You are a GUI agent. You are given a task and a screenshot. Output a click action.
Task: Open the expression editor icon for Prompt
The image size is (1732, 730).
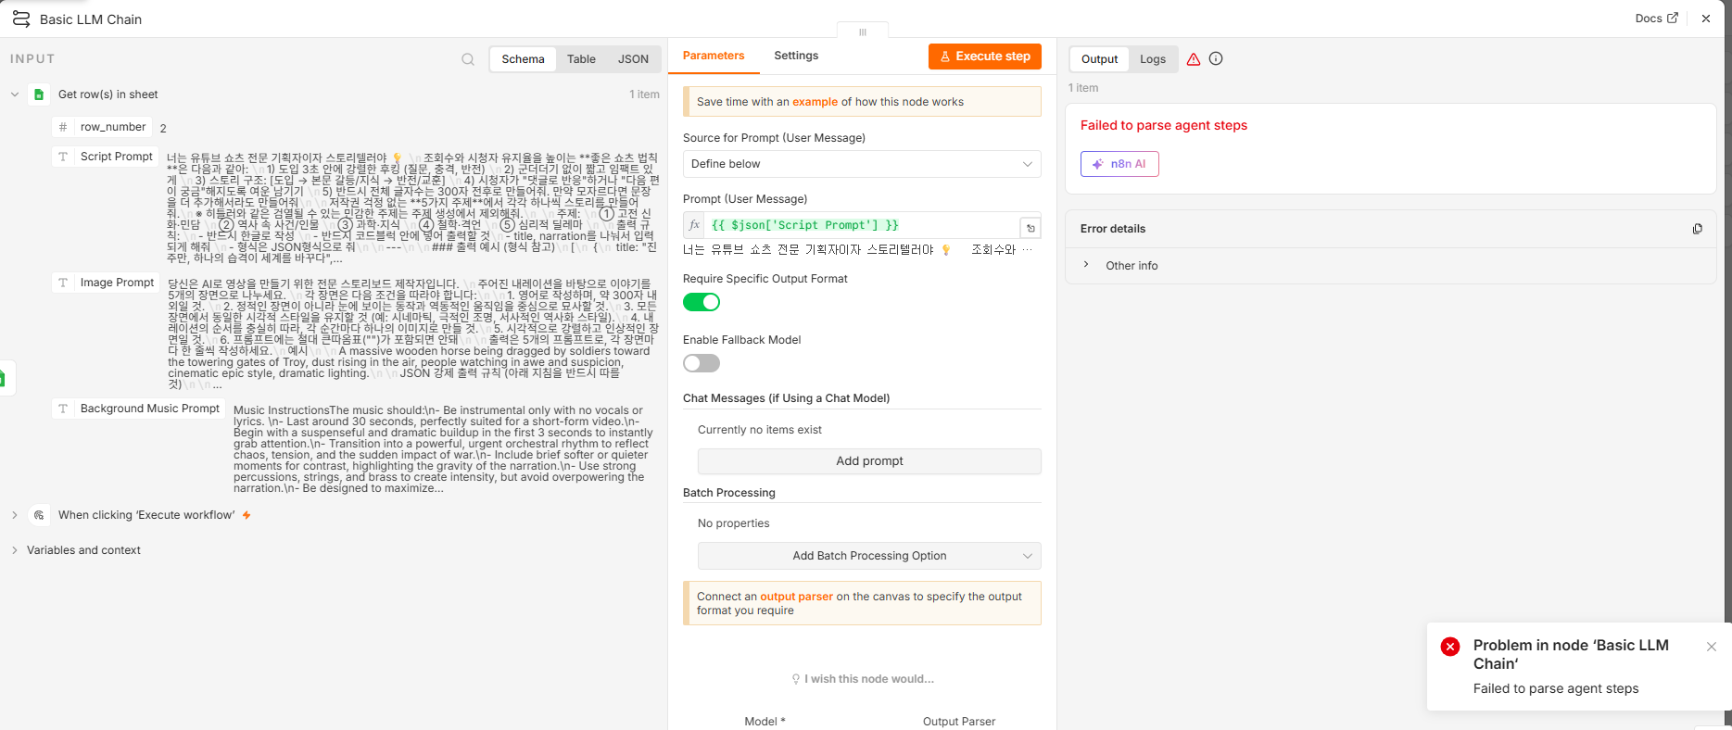1030,227
